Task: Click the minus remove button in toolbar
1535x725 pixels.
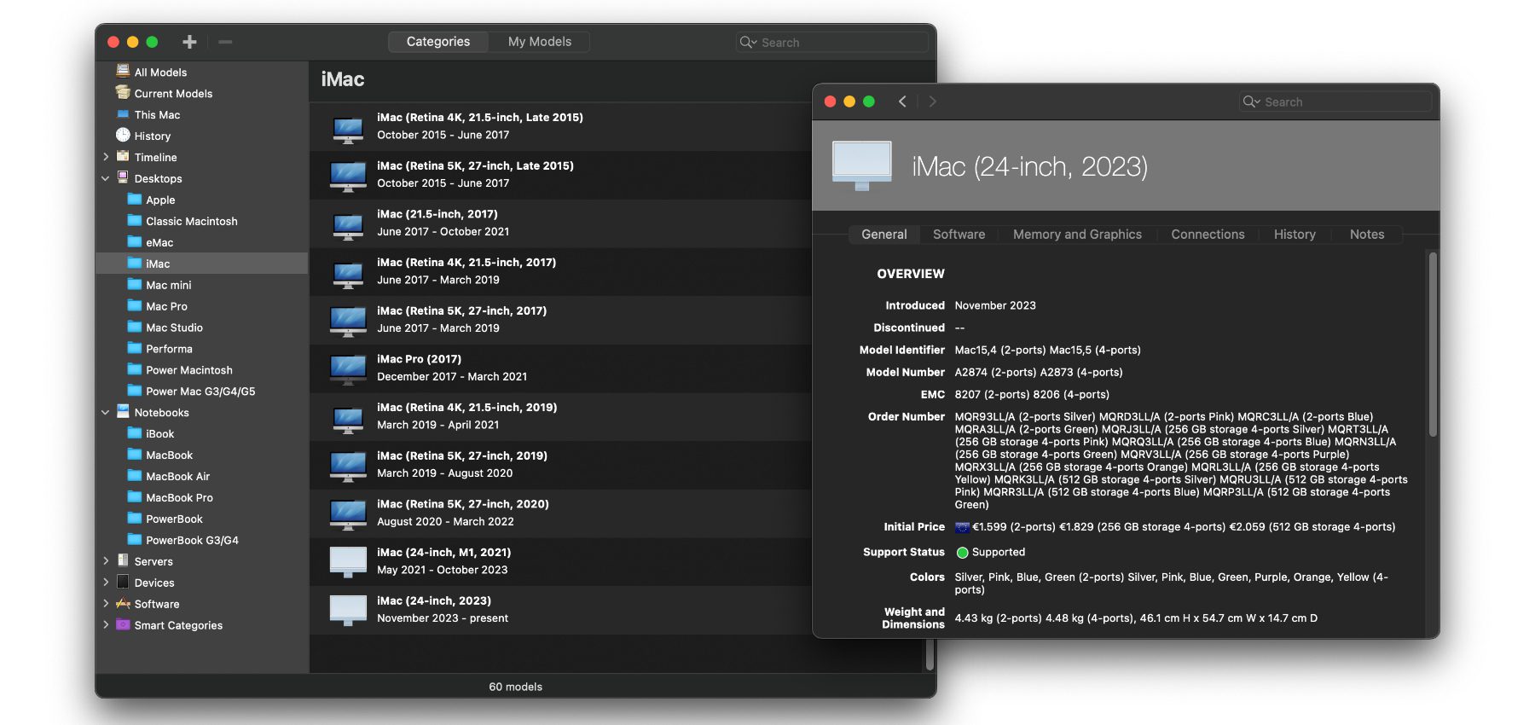Action: coord(225,42)
